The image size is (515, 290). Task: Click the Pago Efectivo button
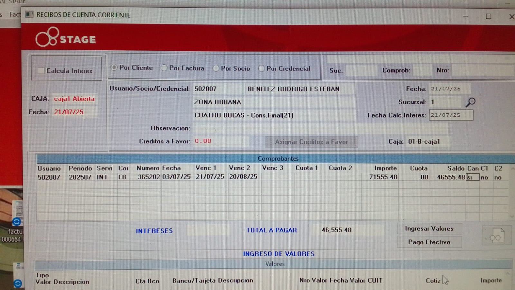(x=429, y=242)
